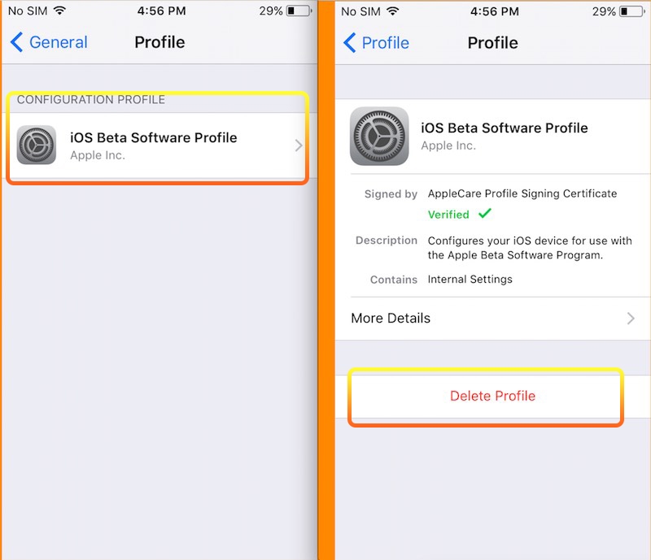The height and width of the screenshot is (560, 651).
Task: Tap disclosure chevron on iOS Beta Software Profile row
Action: point(298,145)
